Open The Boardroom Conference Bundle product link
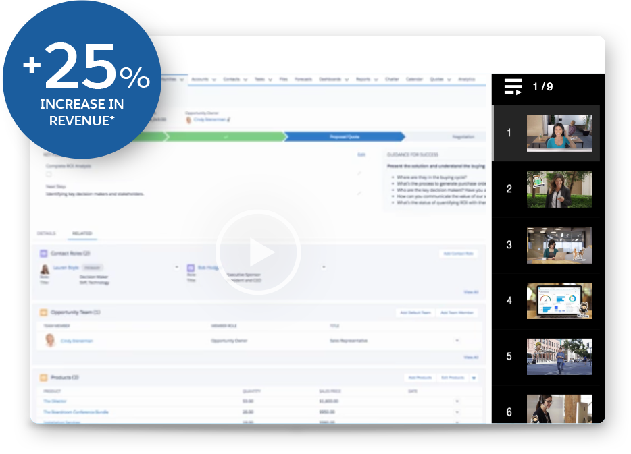This screenshot has width=631, height=454. click(76, 412)
